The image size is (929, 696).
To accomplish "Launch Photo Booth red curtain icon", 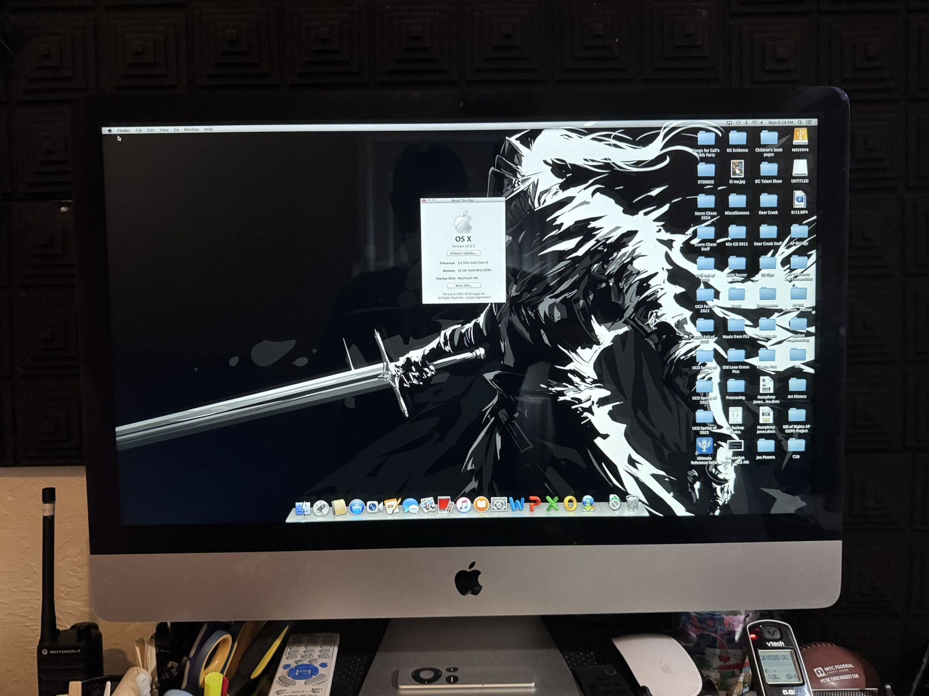I will 445,506.
